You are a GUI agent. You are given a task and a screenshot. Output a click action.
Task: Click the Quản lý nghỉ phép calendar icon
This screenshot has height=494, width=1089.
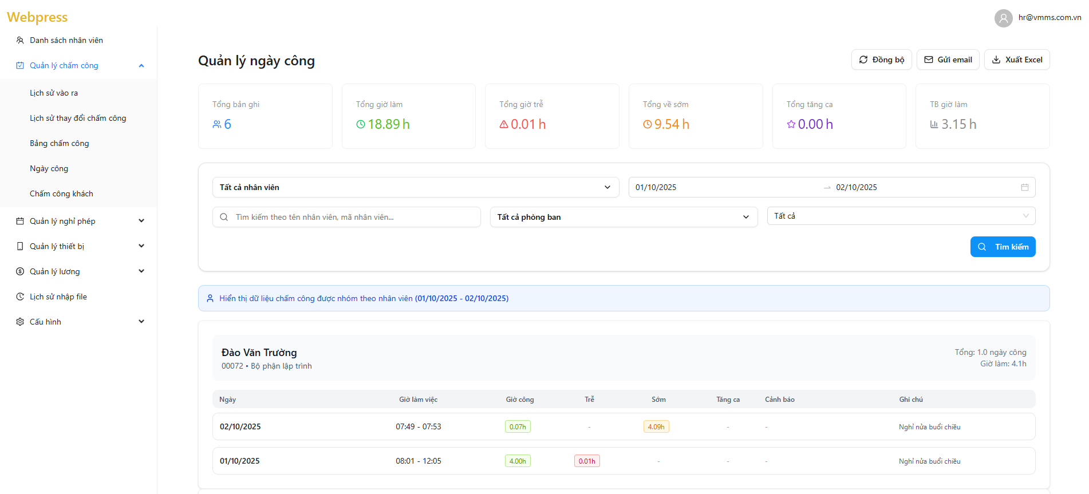pos(20,221)
